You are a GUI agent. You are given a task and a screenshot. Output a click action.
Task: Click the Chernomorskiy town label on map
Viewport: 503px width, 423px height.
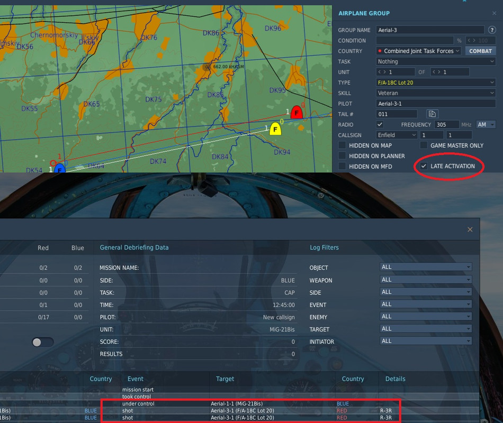coord(54,34)
